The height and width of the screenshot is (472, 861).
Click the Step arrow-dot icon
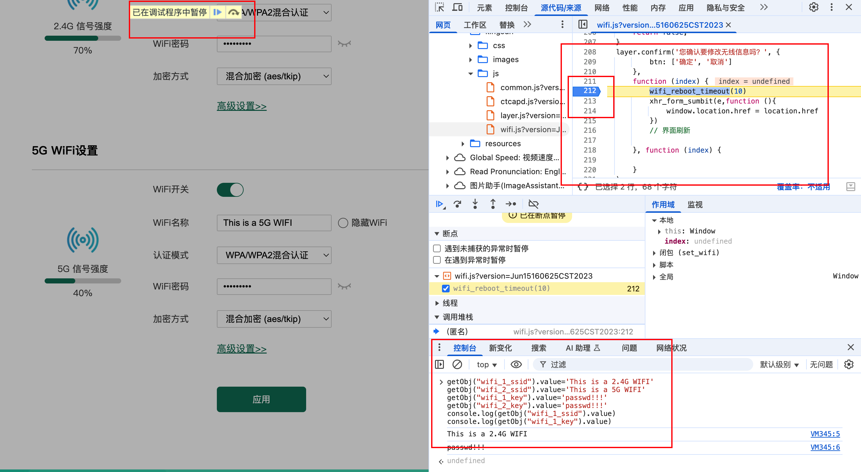511,204
